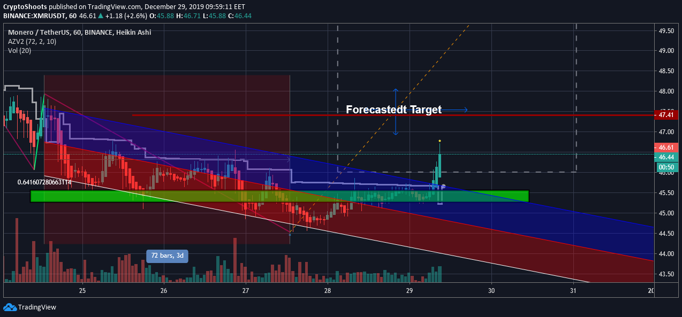Click date 31 on the time axis

573,290
